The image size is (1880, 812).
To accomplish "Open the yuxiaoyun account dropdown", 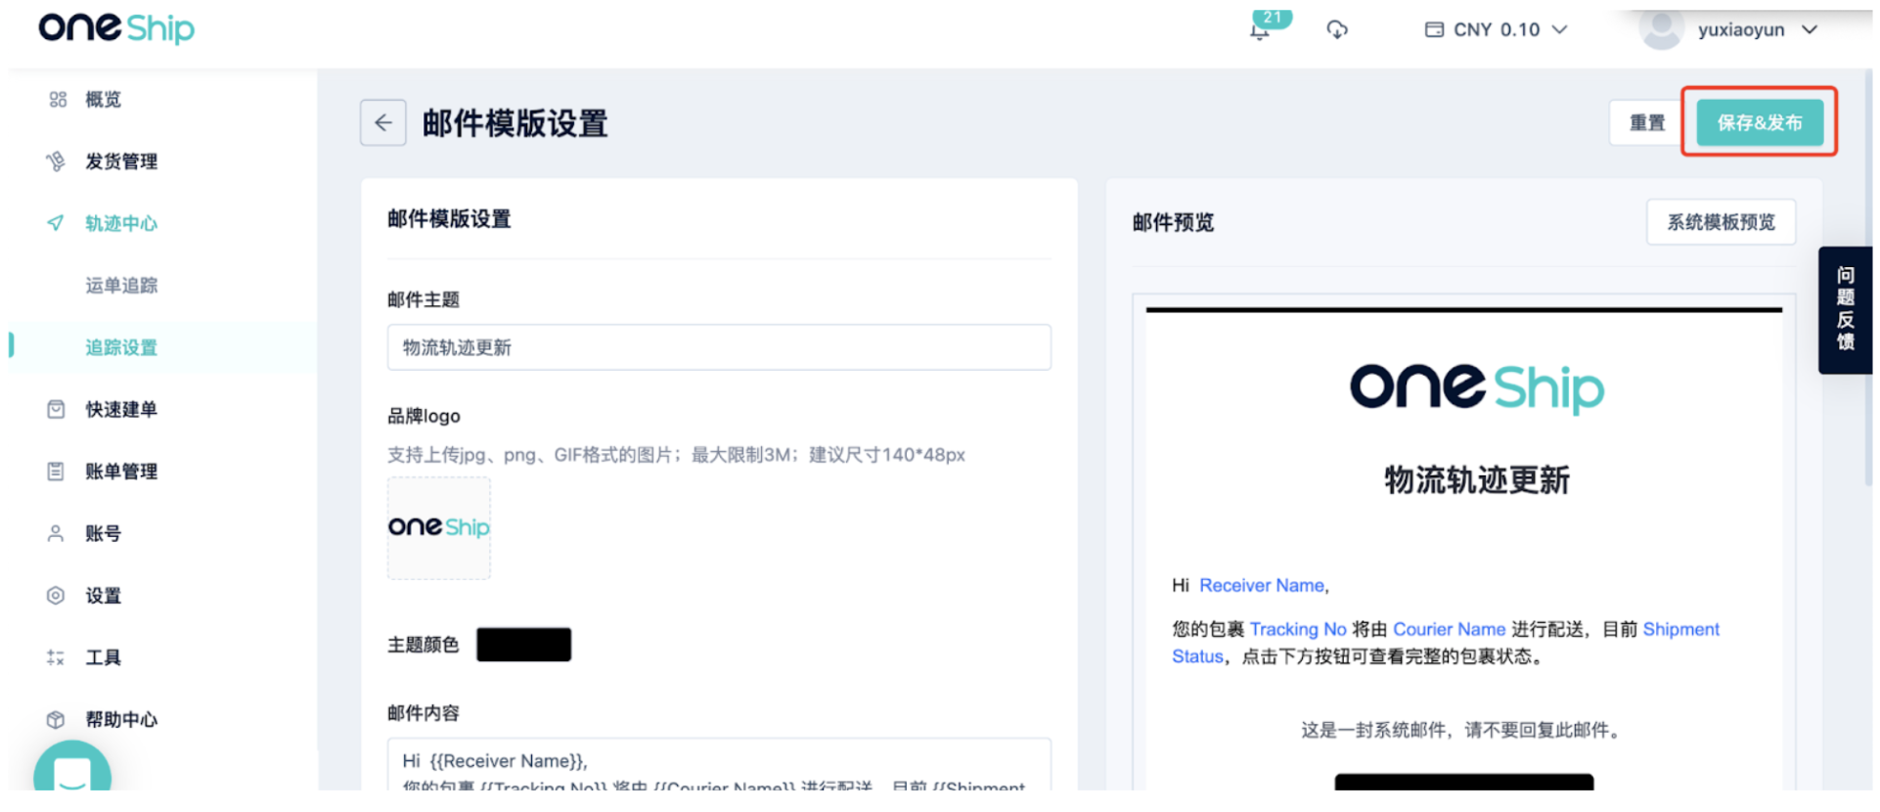I will (x=1728, y=30).
